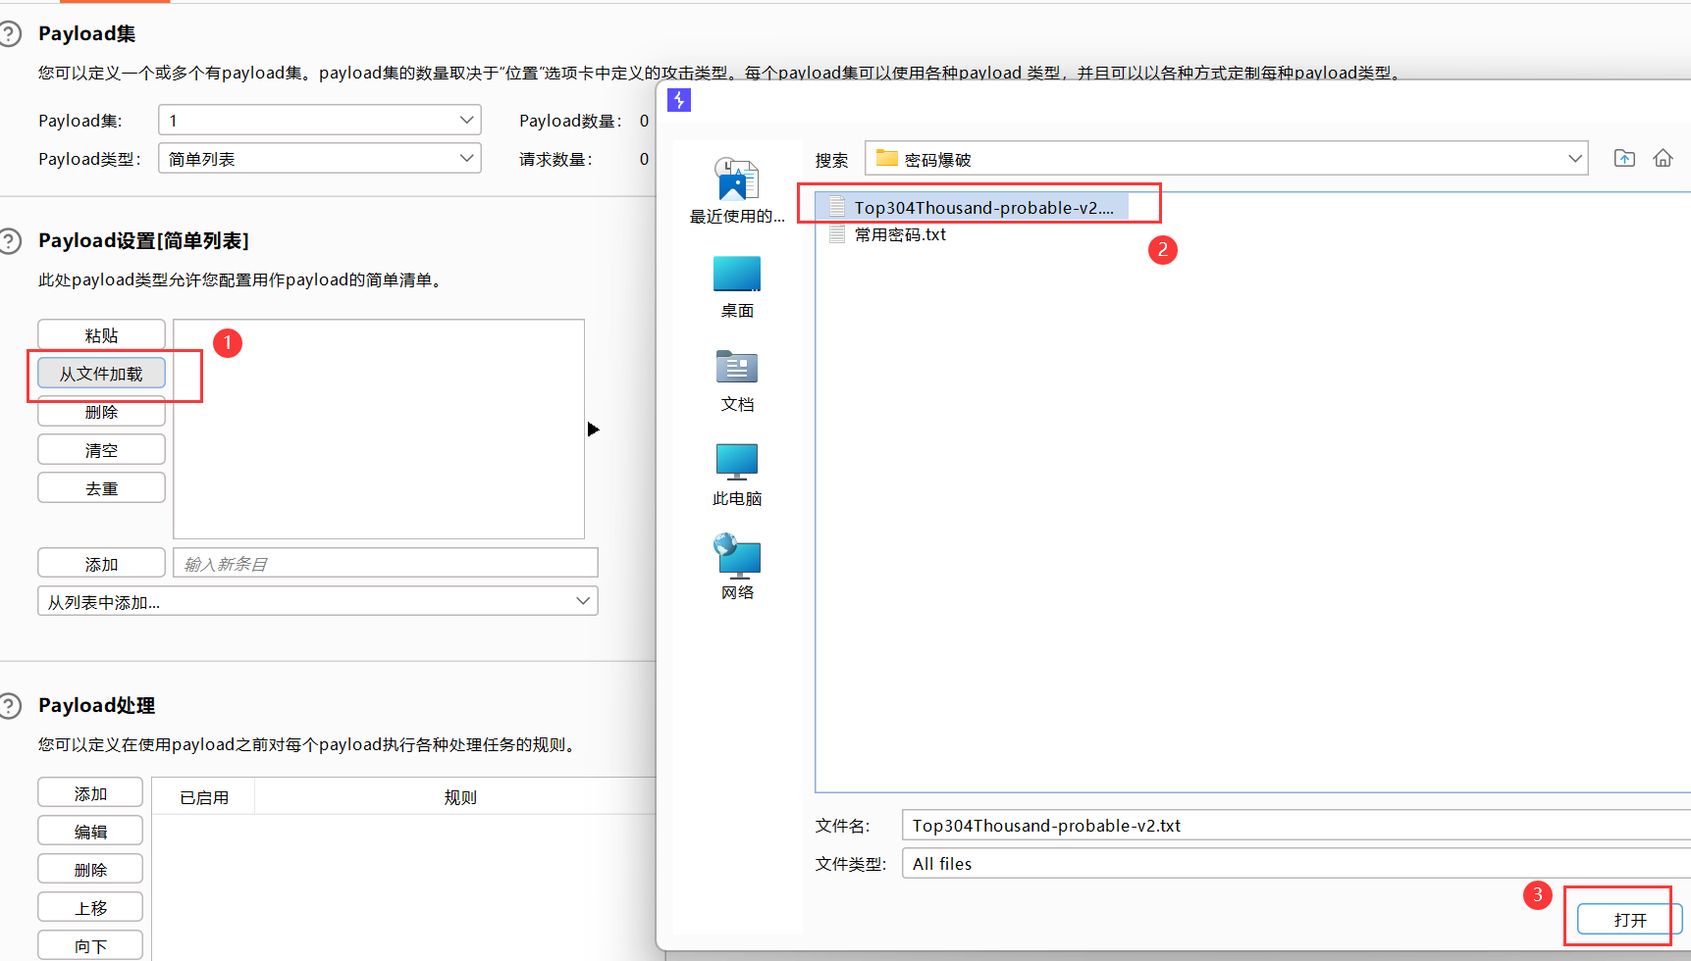This screenshot has height=961, width=1691.
Task: Select This PC (此电脑) icon
Action: tap(737, 462)
